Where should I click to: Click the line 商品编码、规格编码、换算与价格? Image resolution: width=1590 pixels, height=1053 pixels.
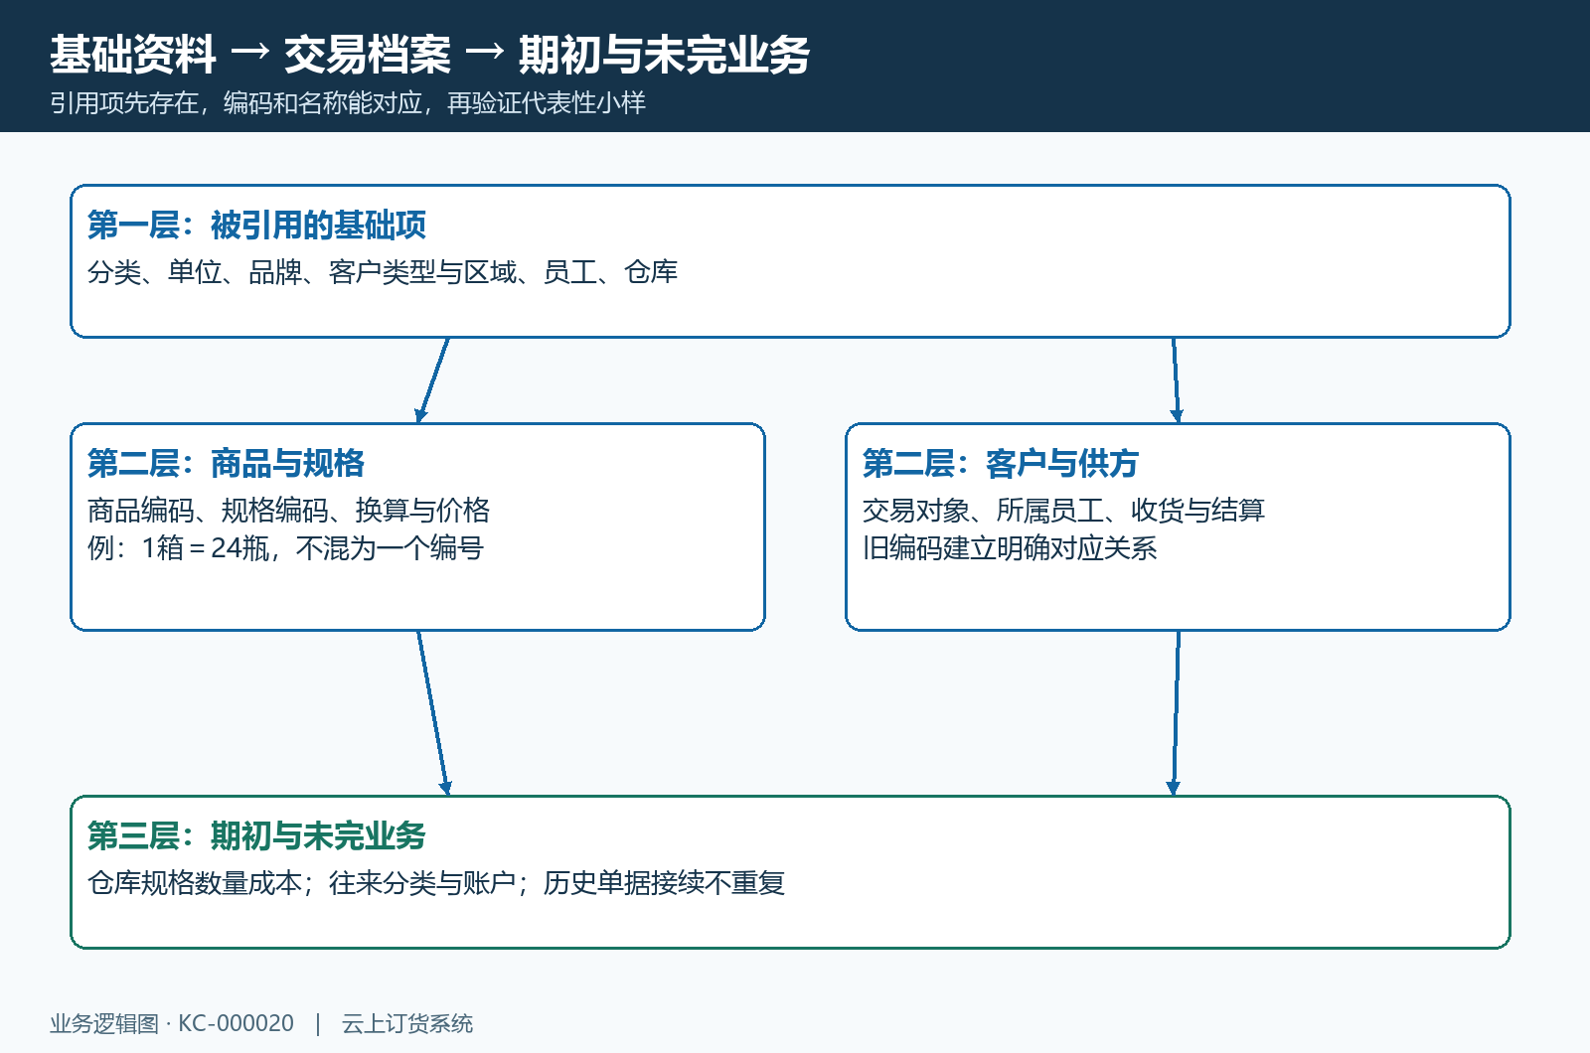(x=288, y=510)
